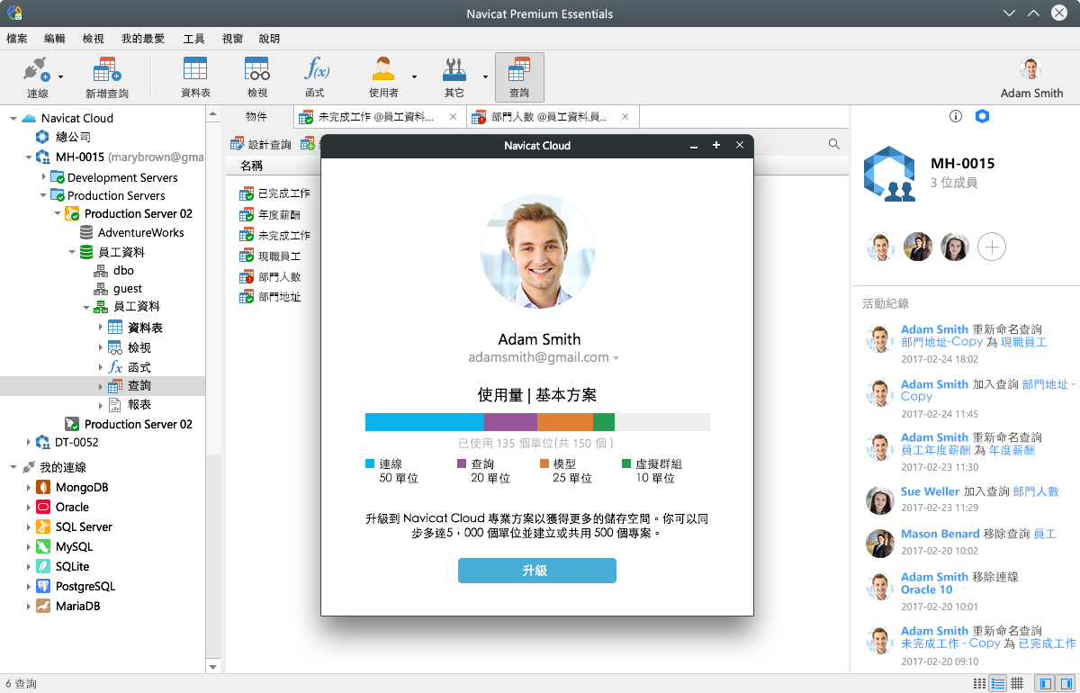Viewport: 1080px width, 693px height.
Task: Click the blue hexagon project panel icon
Action: (x=983, y=116)
